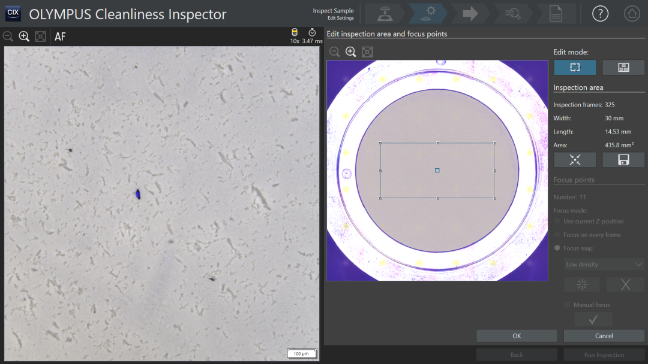The width and height of the screenshot is (648, 364).
Task: Click the bottom-right corner handle of inspection area
Action: click(x=494, y=198)
